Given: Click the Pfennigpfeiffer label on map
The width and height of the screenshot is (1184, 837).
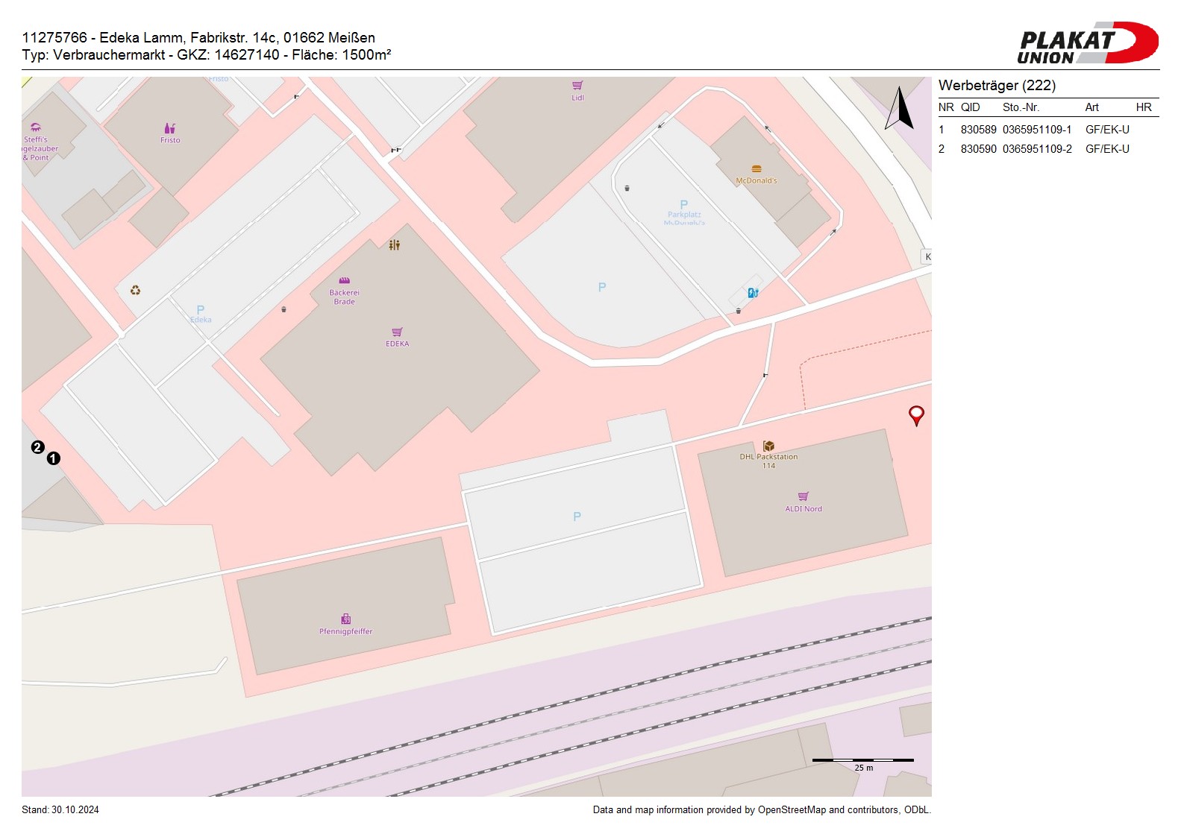Looking at the screenshot, I should tap(345, 631).
